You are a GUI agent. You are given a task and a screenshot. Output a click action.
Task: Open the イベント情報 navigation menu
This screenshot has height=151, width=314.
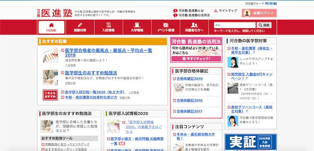pos(166,27)
